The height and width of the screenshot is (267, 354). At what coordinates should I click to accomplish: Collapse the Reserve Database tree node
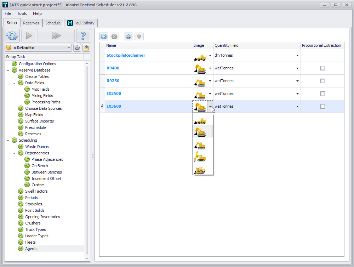tap(8, 70)
